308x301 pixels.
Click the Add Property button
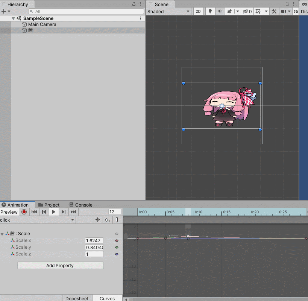(61, 265)
